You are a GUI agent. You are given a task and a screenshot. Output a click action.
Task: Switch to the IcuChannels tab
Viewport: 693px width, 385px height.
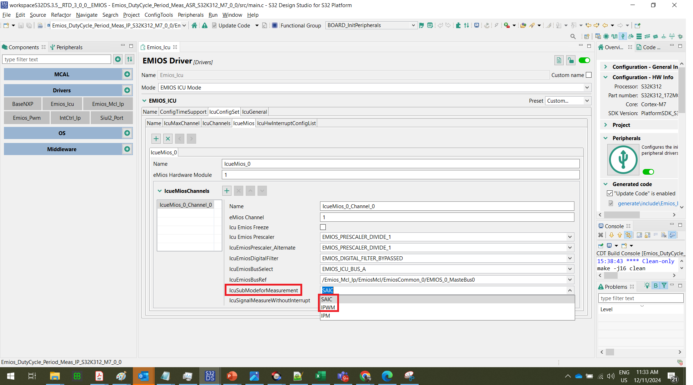pos(216,123)
